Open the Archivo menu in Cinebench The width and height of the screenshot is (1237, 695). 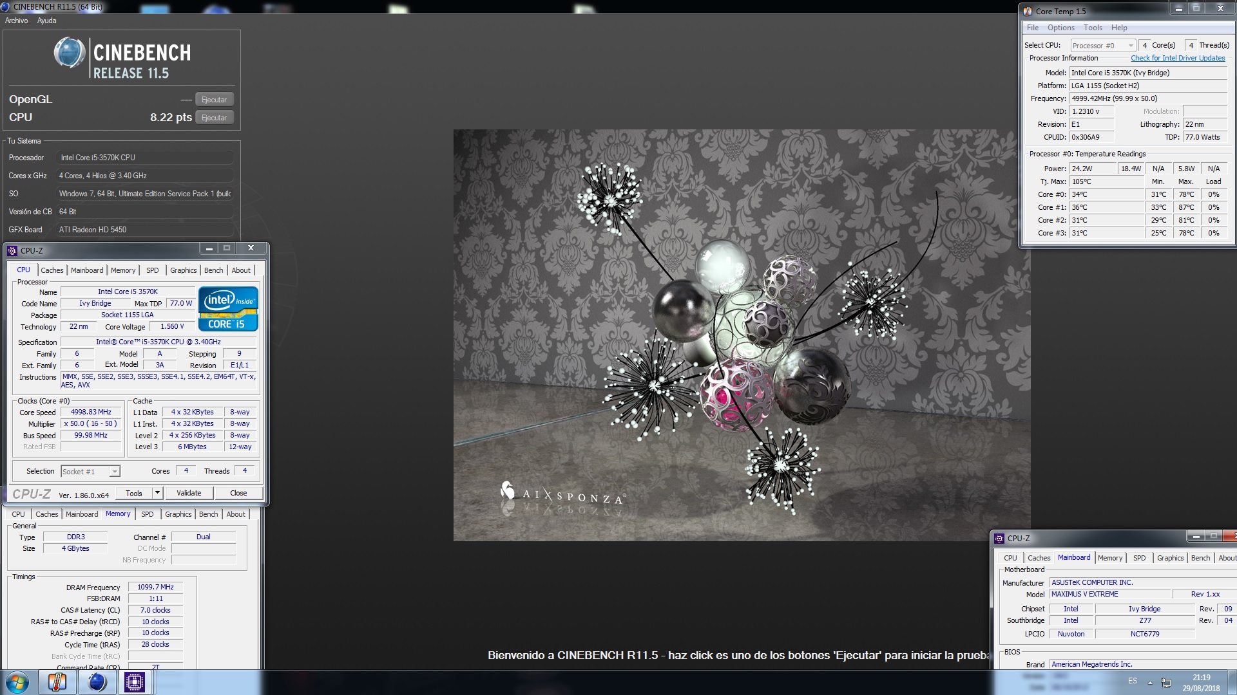[17, 21]
